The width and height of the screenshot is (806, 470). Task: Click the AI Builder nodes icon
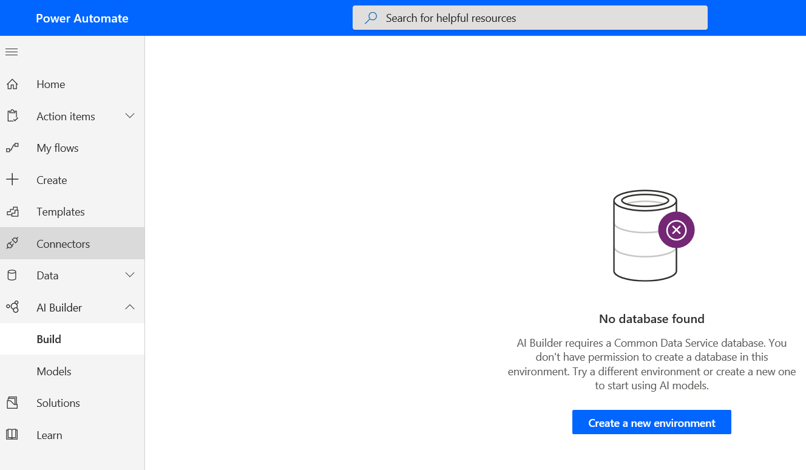point(12,307)
